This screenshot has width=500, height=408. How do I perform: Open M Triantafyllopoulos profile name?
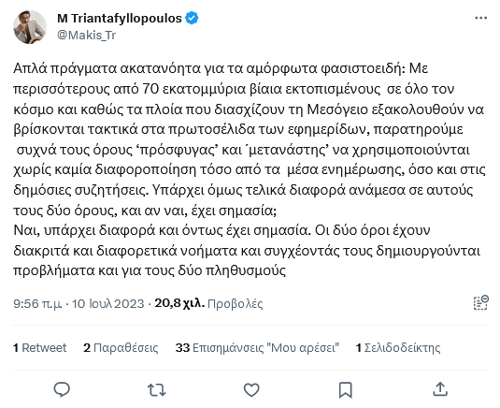coord(120,18)
